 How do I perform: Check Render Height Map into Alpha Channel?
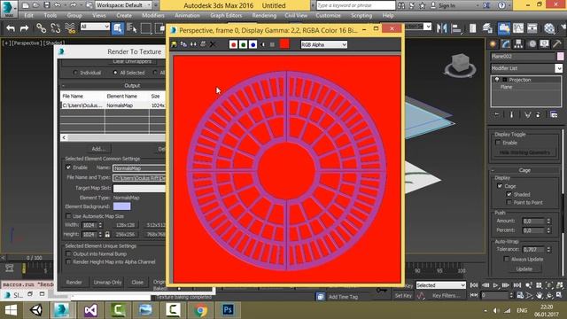coord(68,262)
